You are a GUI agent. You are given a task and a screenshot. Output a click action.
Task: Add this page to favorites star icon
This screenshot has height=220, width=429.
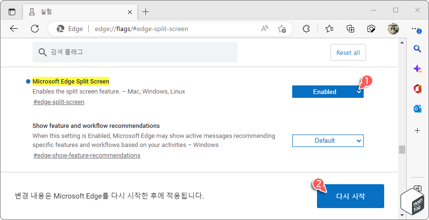click(282, 29)
